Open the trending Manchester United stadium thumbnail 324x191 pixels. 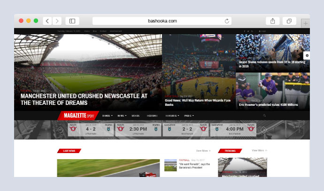point(242,167)
